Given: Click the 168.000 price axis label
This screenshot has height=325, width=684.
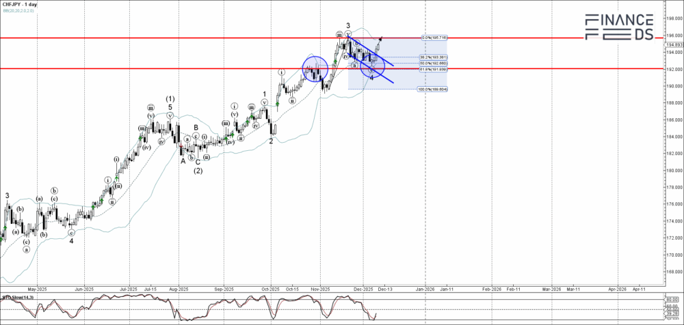Looking at the screenshot, I should pyautogui.click(x=675, y=272).
